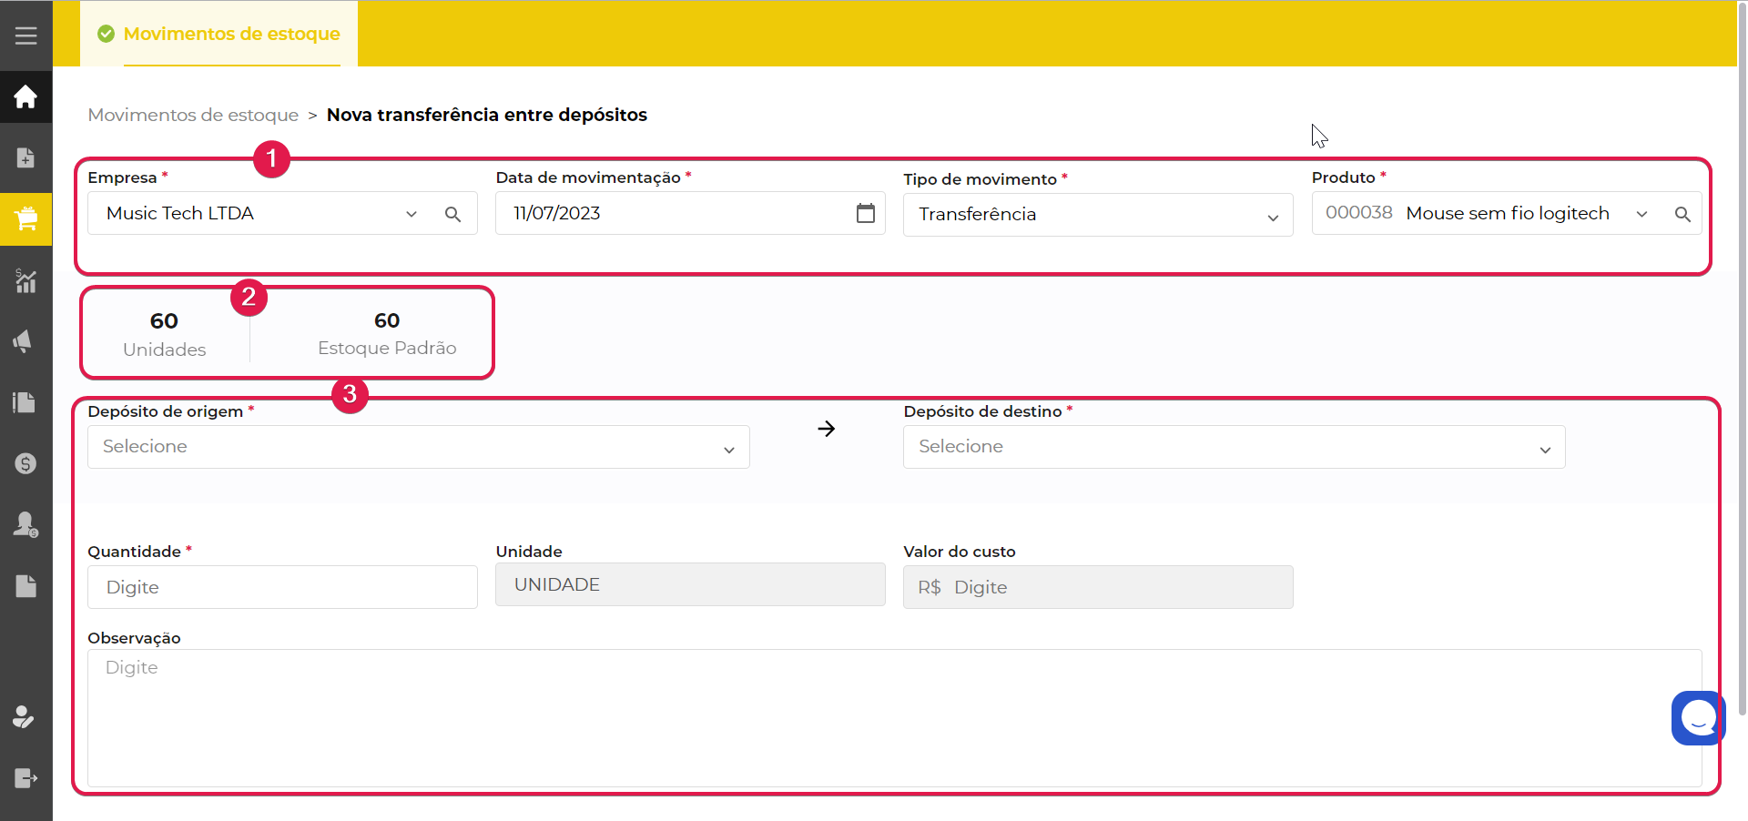1748x821 pixels.
Task: Open the megaphone marketing icon in sidebar
Action: (x=25, y=341)
